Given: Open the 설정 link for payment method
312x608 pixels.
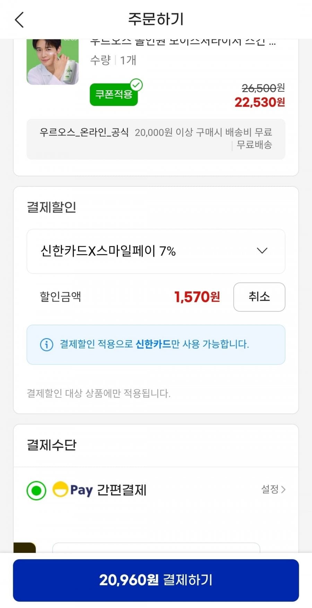Looking at the screenshot, I should pyautogui.click(x=270, y=489).
